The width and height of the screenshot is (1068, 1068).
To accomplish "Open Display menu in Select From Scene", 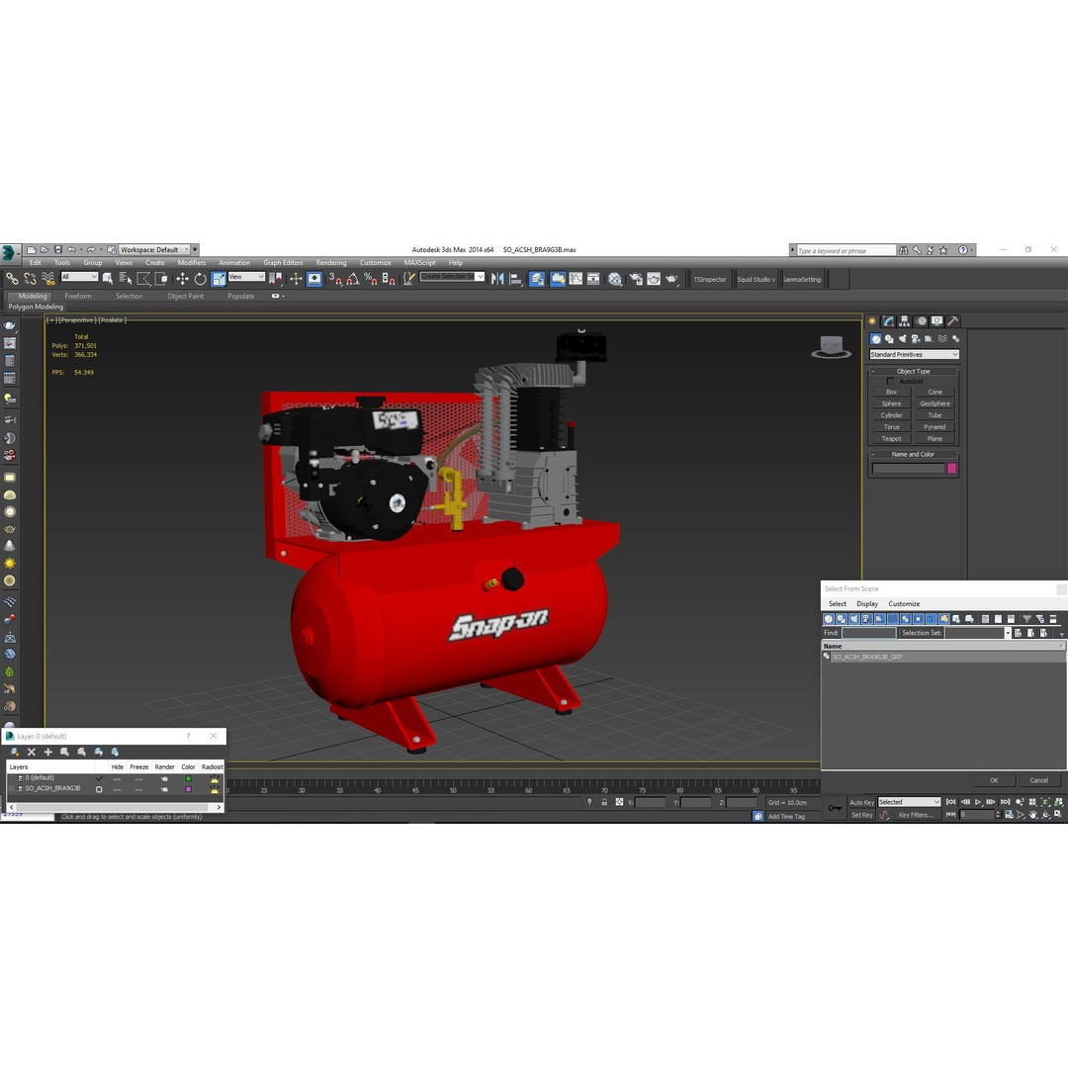I will pos(867,604).
